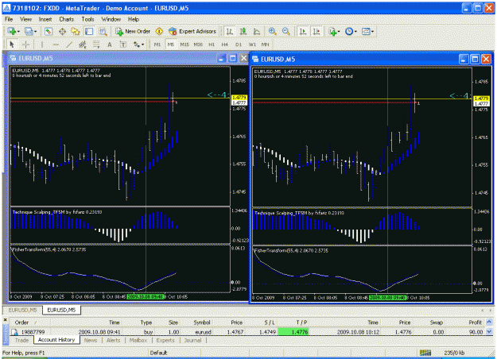497x359 pixels.
Task: Switch to M15 timeframe
Action: pyautogui.click(x=184, y=44)
